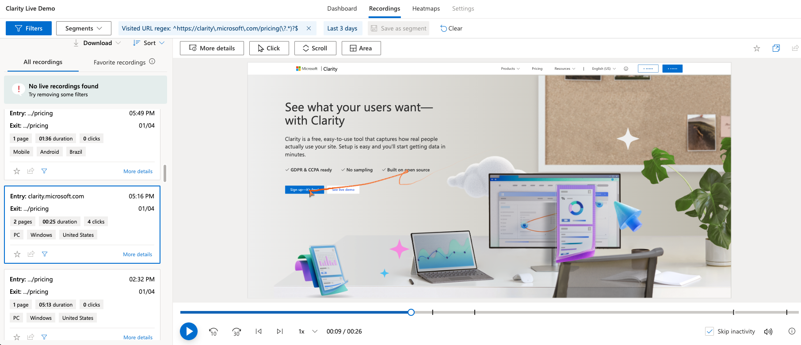Filter by the 02:32 PM recording

(44, 337)
